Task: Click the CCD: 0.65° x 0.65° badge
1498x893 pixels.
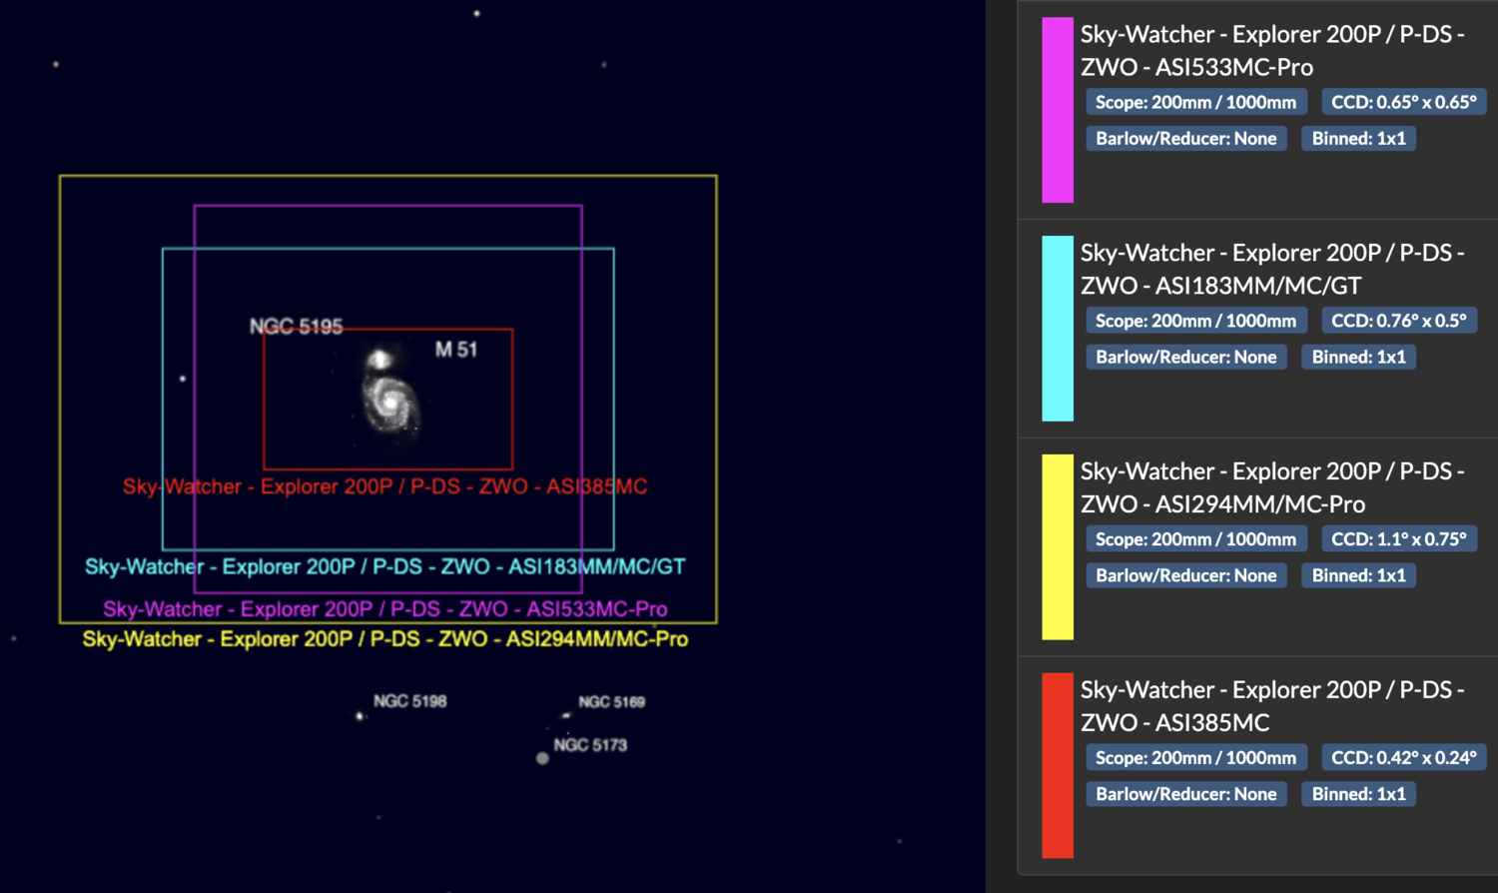Action: (1404, 102)
